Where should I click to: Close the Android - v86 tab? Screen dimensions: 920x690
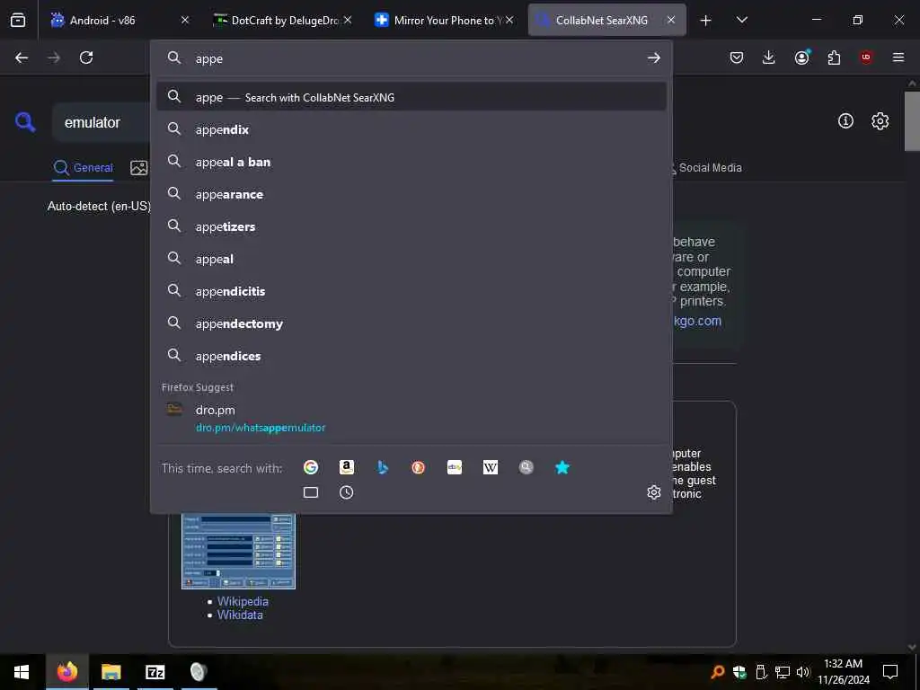coord(185,20)
